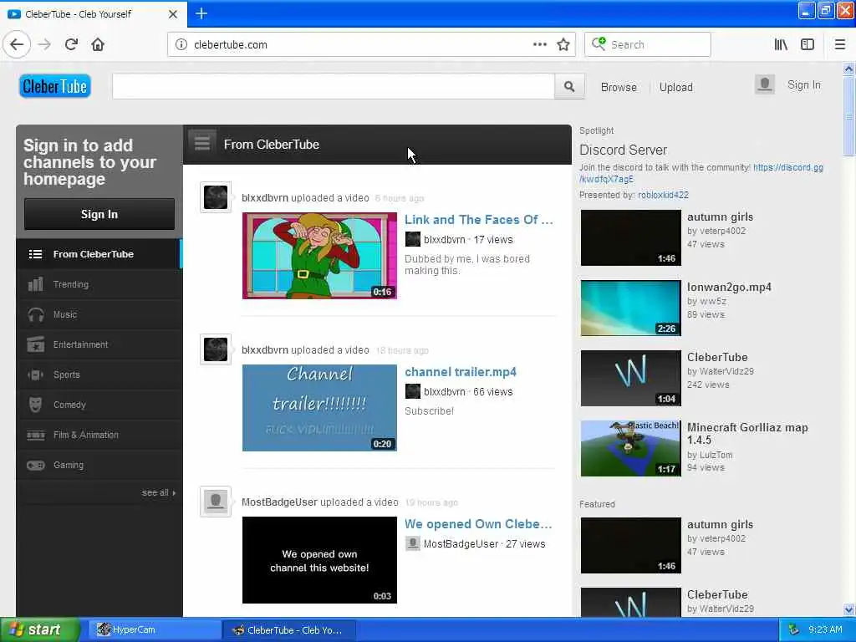
Task: Click the Comedy mask icon
Action: (35, 405)
